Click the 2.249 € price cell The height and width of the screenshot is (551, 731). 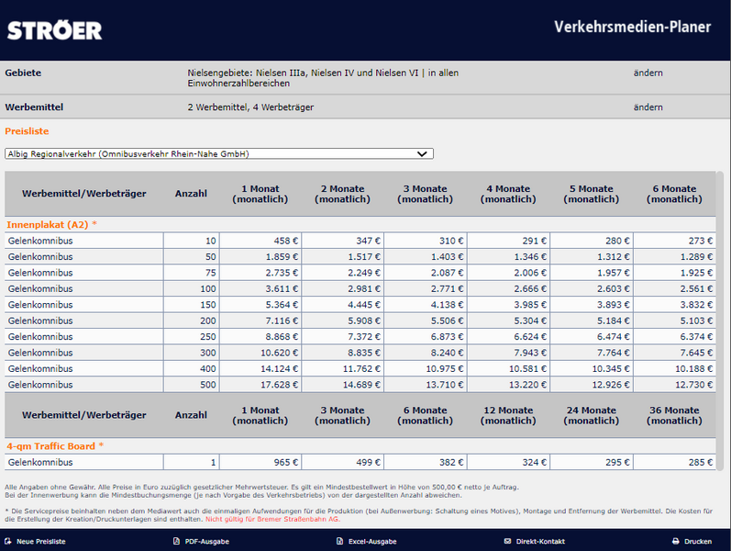tap(343, 273)
